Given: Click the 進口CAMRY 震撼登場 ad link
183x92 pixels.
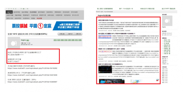Looking at the screenshot, I should tap(169, 9).
